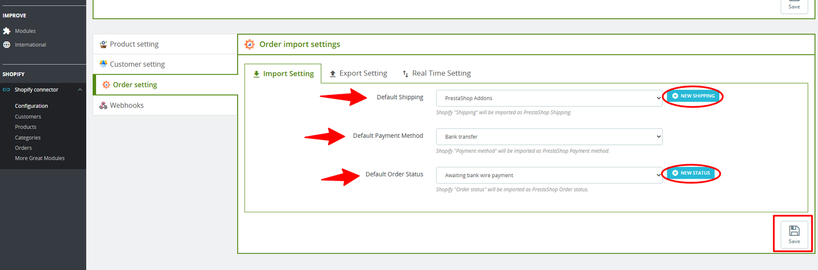This screenshot has height=270, width=818.
Task: Click the New Status button
Action: tap(691, 173)
